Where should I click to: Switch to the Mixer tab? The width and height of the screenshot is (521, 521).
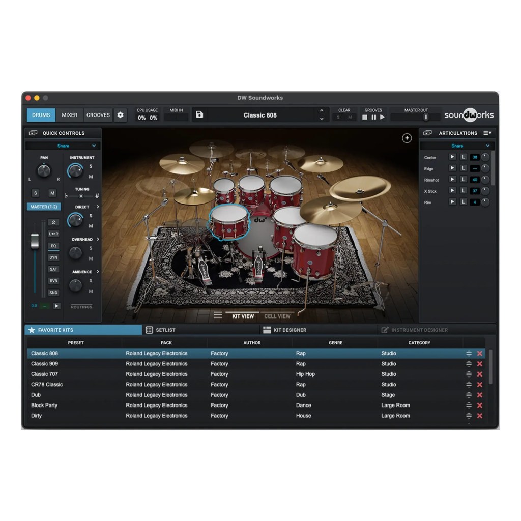(70, 115)
